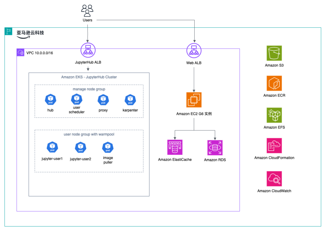Click the teal region flag icon
This screenshot has width=326, height=231.
[x=8, y=31]
